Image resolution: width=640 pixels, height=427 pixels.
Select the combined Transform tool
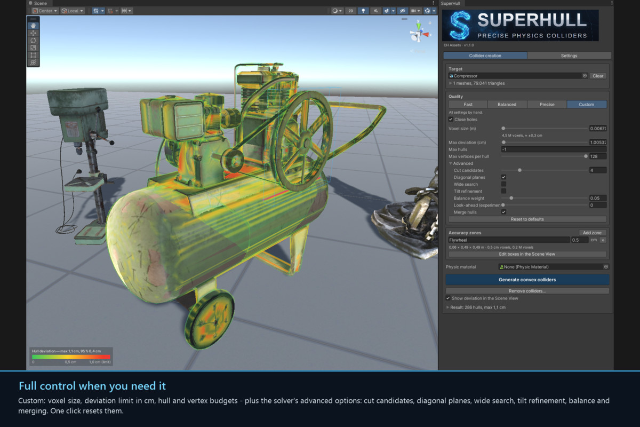point(33,62)
